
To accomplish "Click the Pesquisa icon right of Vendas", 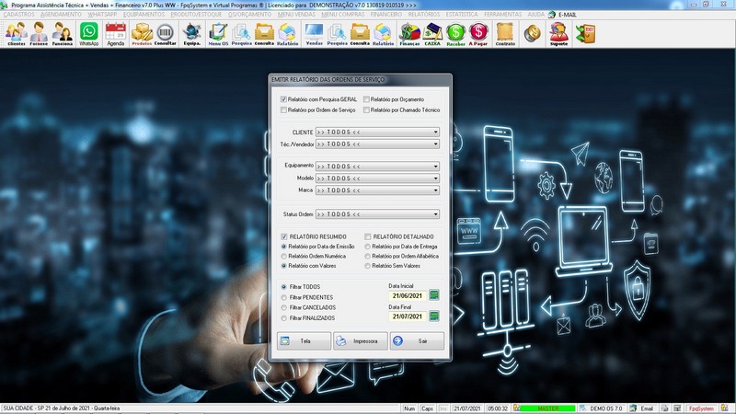I will [x=337, y=34].
